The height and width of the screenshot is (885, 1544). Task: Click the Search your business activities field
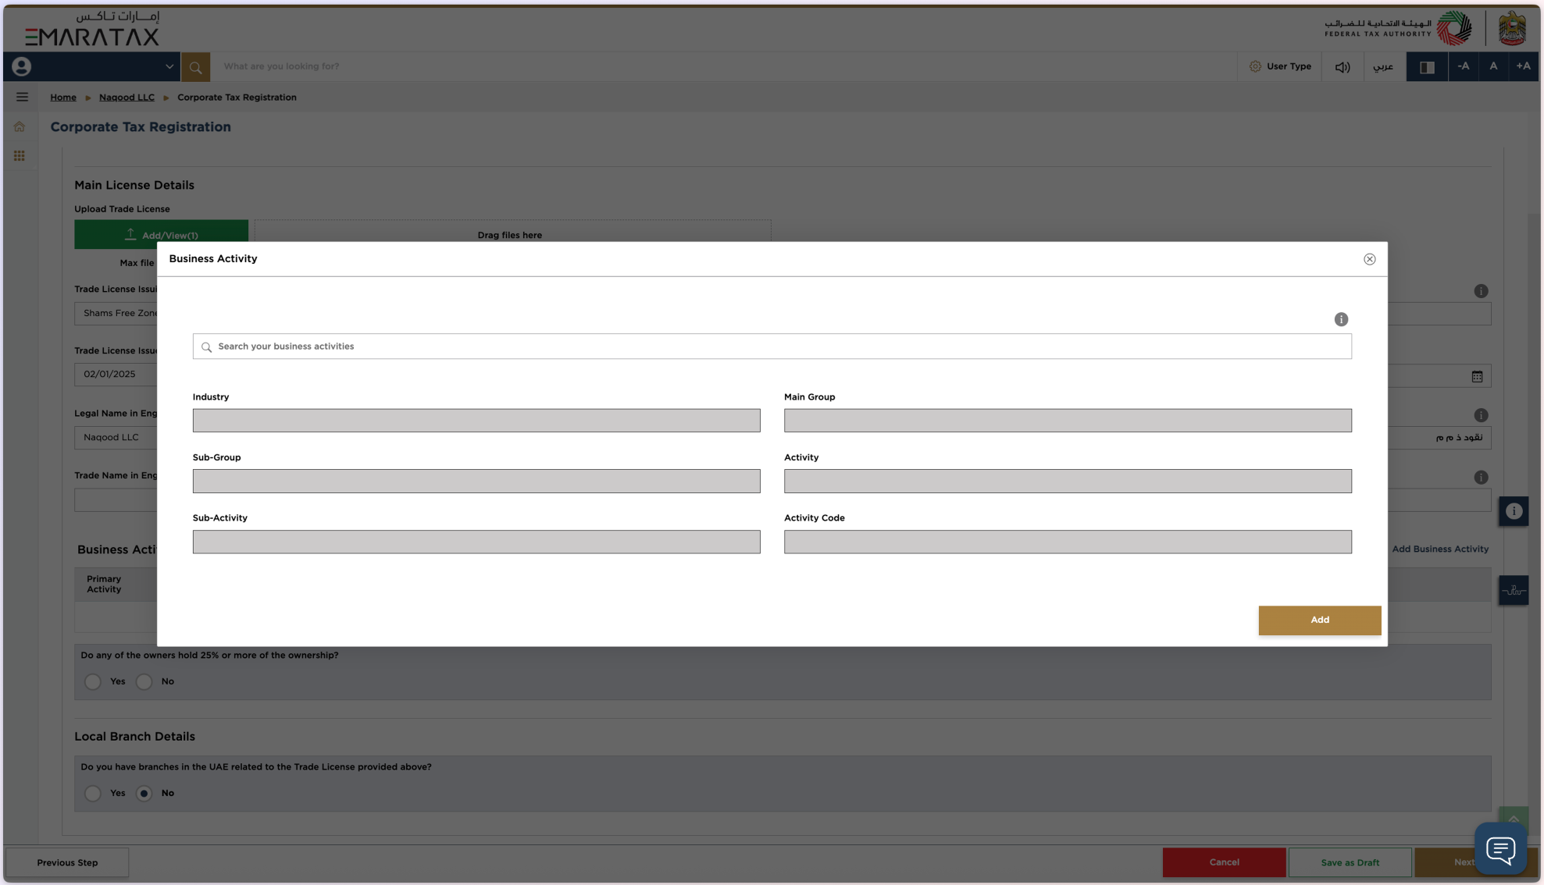coord(772,347)
